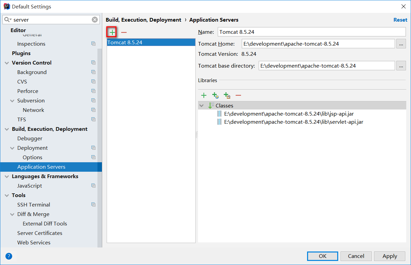Collapse the Classes library node
The width and height of the screenshot is (411, 265).
202,105
